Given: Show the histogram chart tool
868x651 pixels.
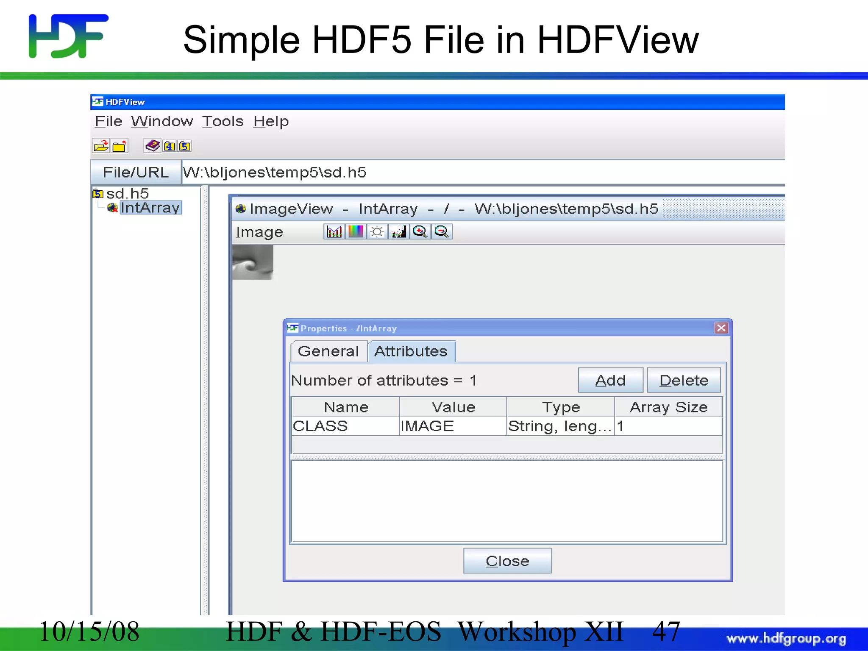Looking at the screenshot, I should 334,232.
